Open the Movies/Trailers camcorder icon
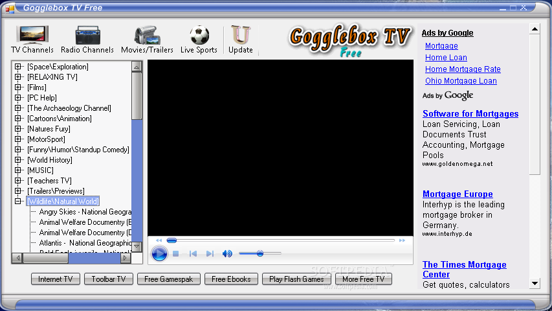The image size is (552, 311). coord(147,35)
